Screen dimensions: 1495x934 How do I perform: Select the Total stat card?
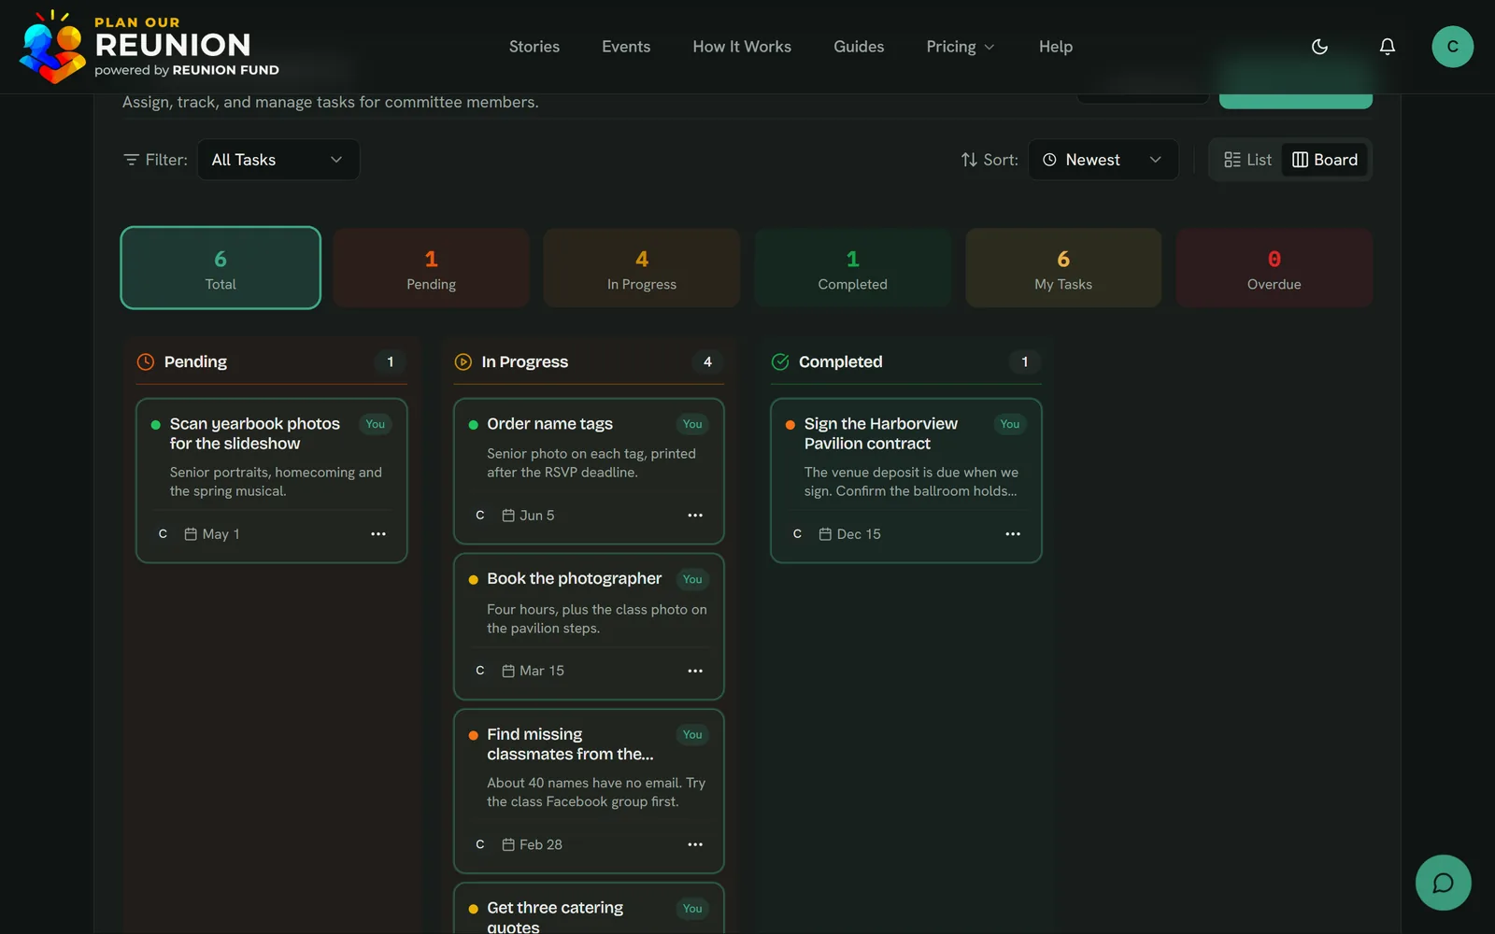click(x=221, y=268)
